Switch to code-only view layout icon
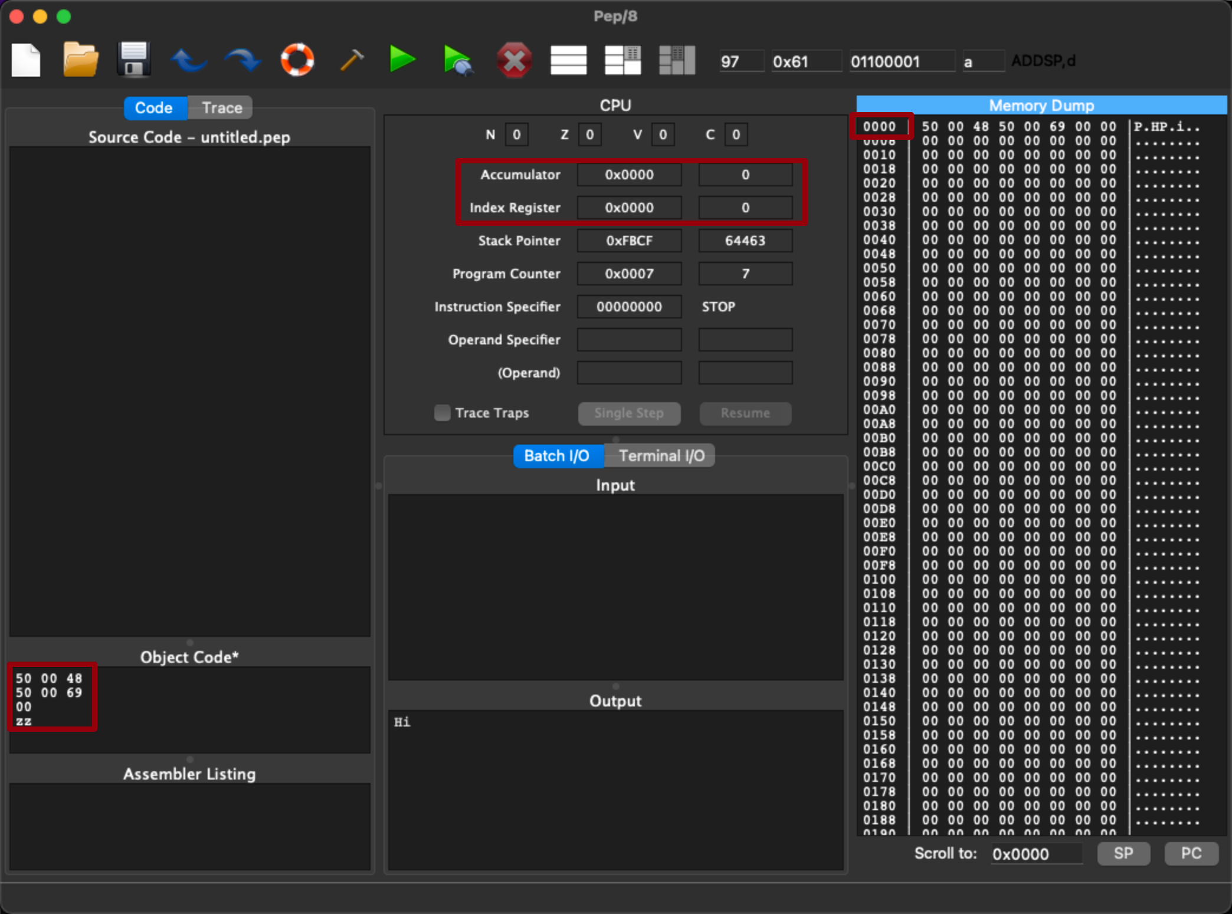The image size is (1232, 914). 568,60
